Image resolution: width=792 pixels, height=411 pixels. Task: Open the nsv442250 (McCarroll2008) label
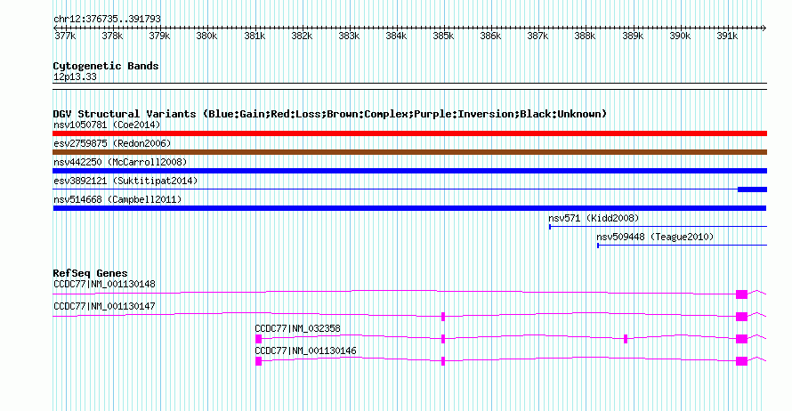[120, 162]
